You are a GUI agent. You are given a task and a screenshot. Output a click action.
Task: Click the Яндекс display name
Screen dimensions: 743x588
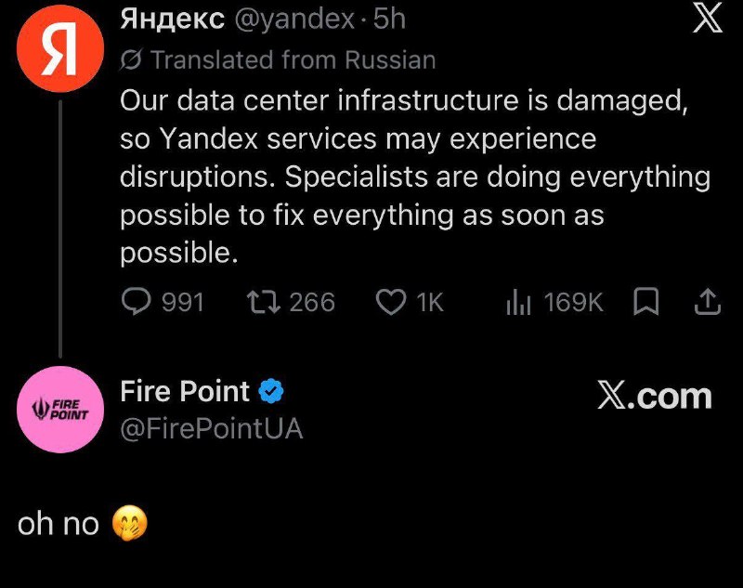(x=173, y=19)
